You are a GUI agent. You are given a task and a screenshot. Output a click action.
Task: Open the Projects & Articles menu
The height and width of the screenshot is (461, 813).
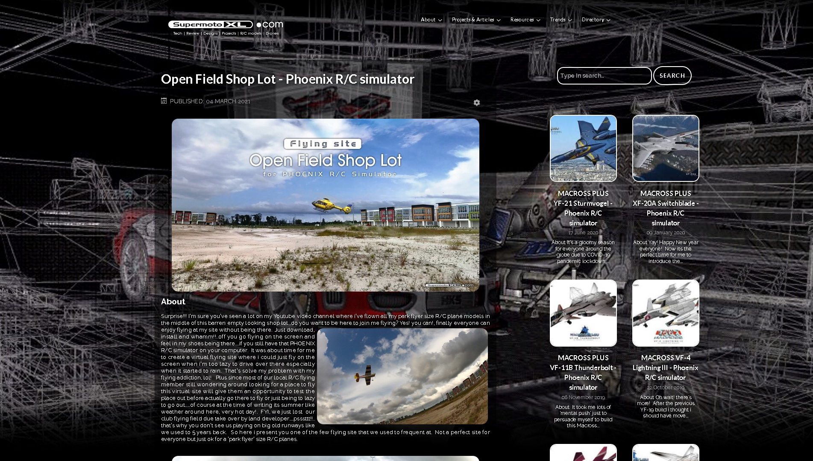(x=476, y=20)
